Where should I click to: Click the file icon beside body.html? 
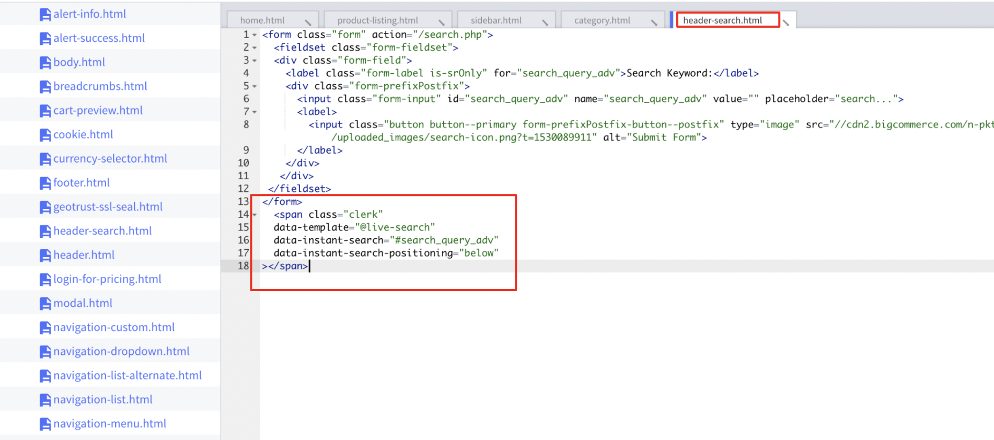pyautogui.click(x=45, y=63)
